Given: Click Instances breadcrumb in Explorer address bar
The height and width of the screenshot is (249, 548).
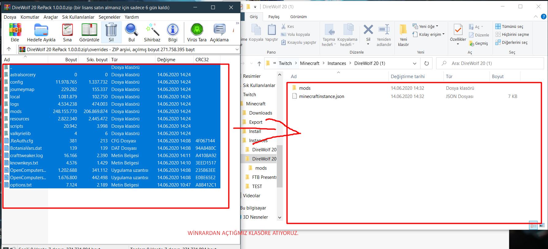Looking at the screenshot, I should [x=337, y=63].
